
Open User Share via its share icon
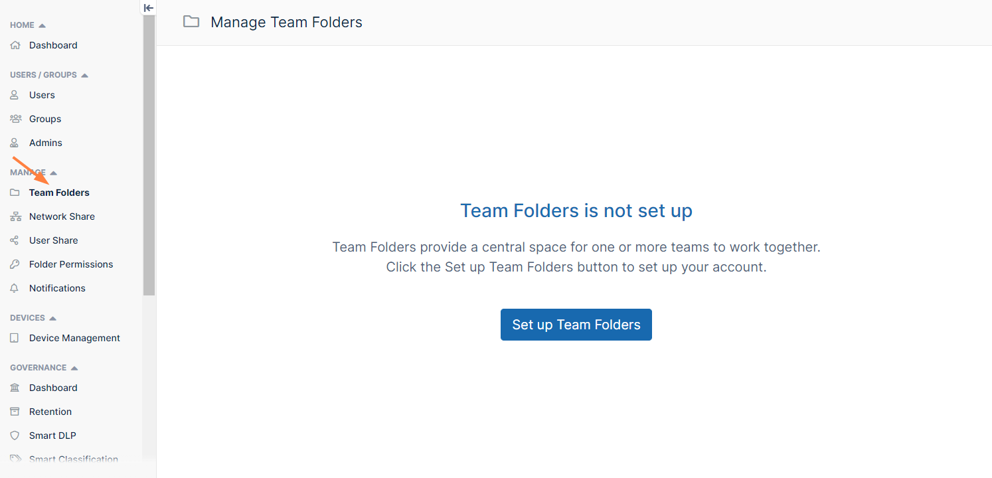pyautogui.click(x=14, y=240)
